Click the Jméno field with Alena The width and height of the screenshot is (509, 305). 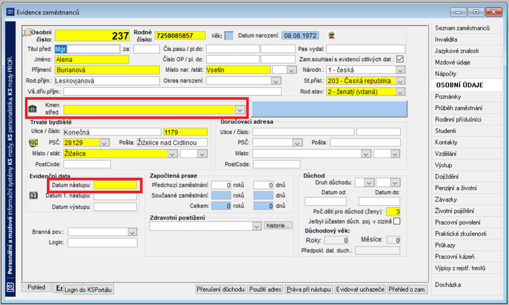(x=92, y=59)
